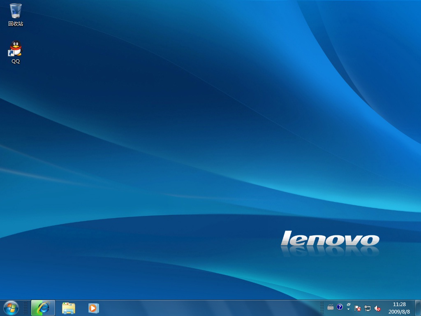This screenshot has width=421, height=316.
Task: Launch Internet Explorer from the taskbar
Action: pos(43,308)
